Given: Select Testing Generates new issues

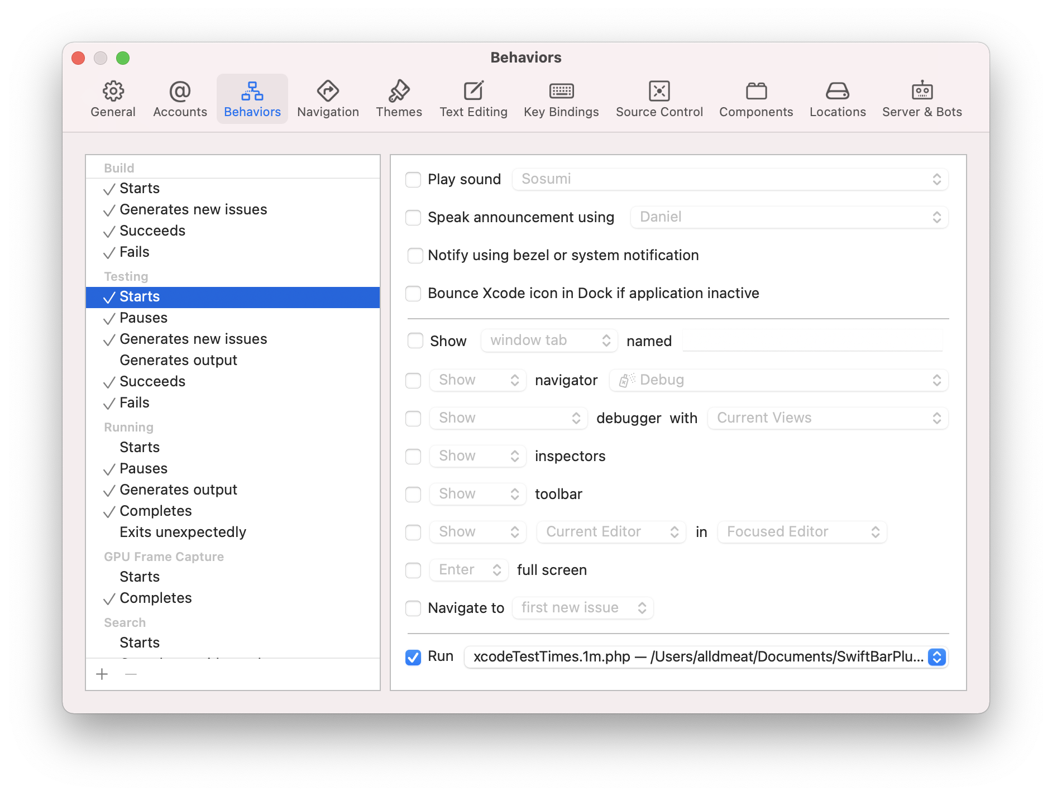Looking at the screenshot, I should tap(233, 339).
